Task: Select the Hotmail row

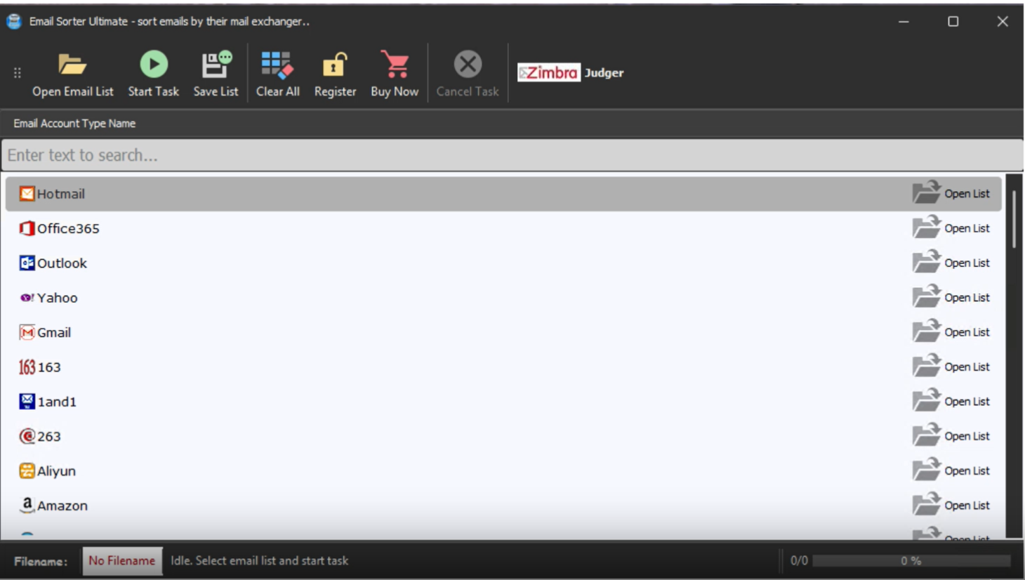Action: 503,194
